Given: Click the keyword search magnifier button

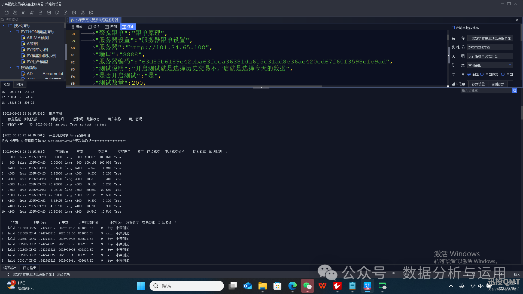Looking at the screenshot, I should (x=515, y=91).
